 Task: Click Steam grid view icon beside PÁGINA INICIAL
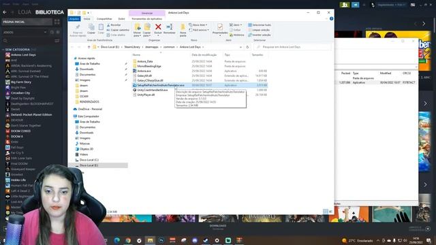pyautogui.click(x=57, y=22)
